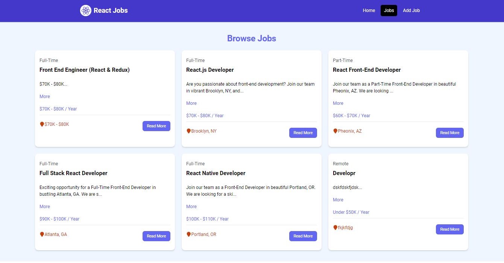Select the Jobs navigation tab
The width and height of the screenshot is (504, 263).
click(x=389, y=11)
